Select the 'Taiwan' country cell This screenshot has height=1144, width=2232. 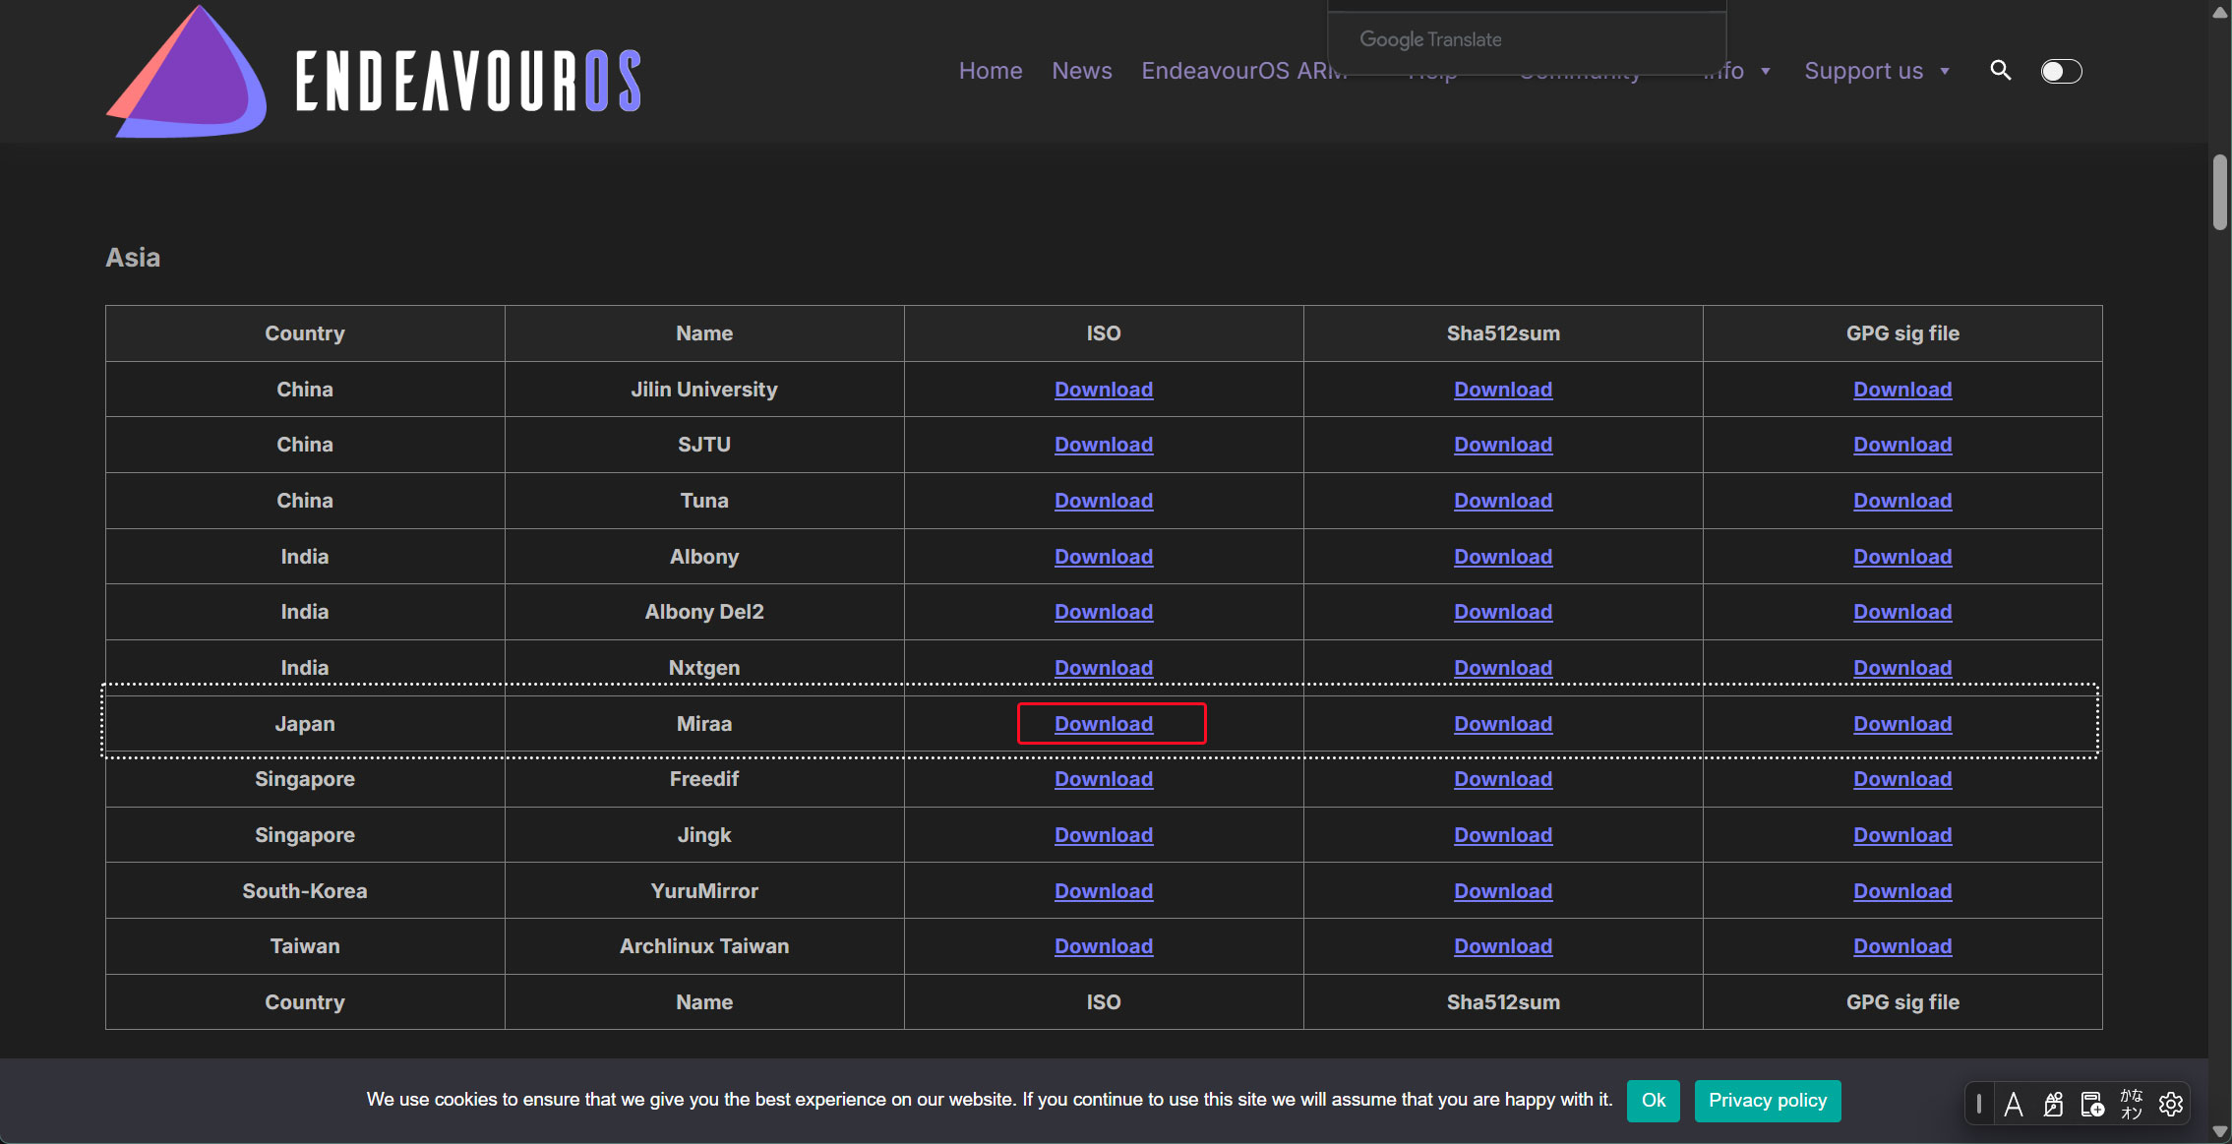[305, 946]
